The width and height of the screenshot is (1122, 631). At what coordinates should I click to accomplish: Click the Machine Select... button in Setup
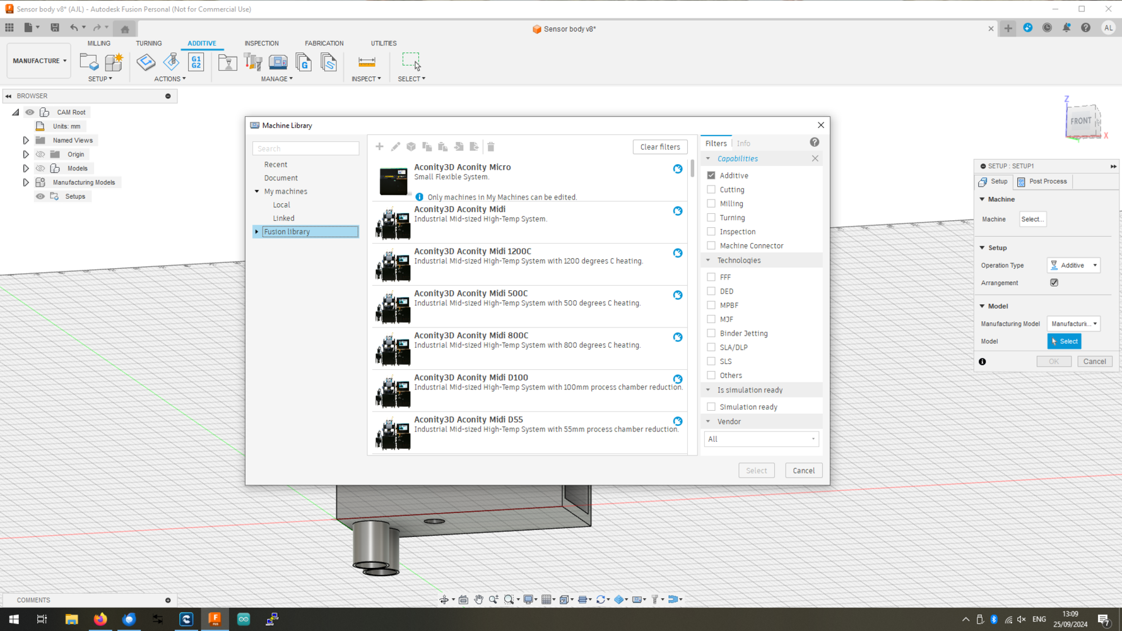1032,219
